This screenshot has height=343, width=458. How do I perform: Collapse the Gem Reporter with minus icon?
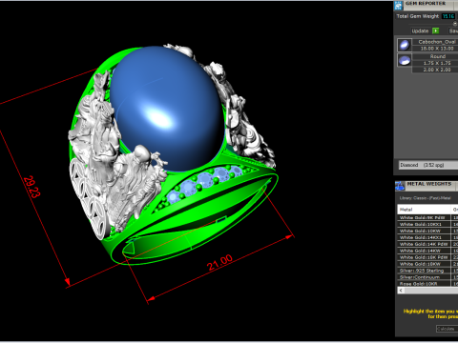(x=455, y=24)
